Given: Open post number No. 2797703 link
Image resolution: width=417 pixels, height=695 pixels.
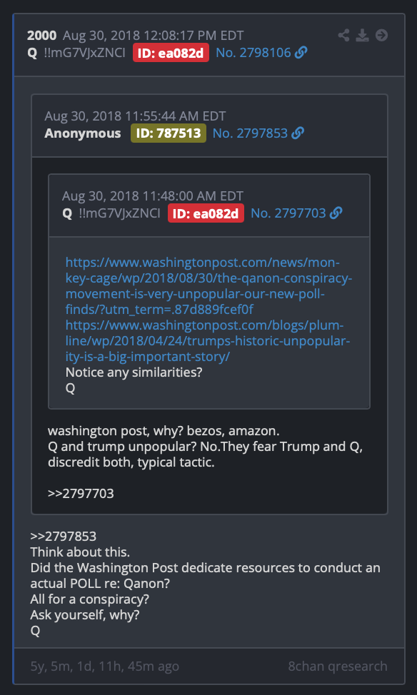Looking at the screenshot, I should pyautogui.click(x=288, y=213).
